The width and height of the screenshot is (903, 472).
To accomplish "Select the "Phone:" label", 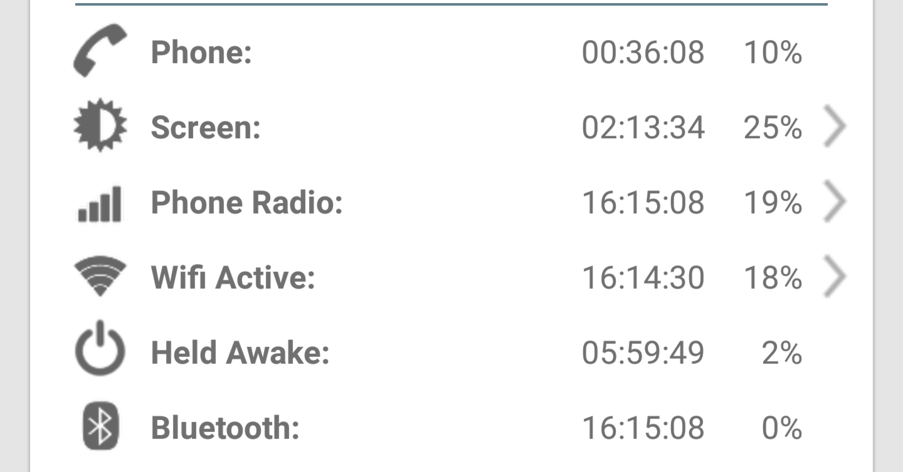I will [201, 52].
